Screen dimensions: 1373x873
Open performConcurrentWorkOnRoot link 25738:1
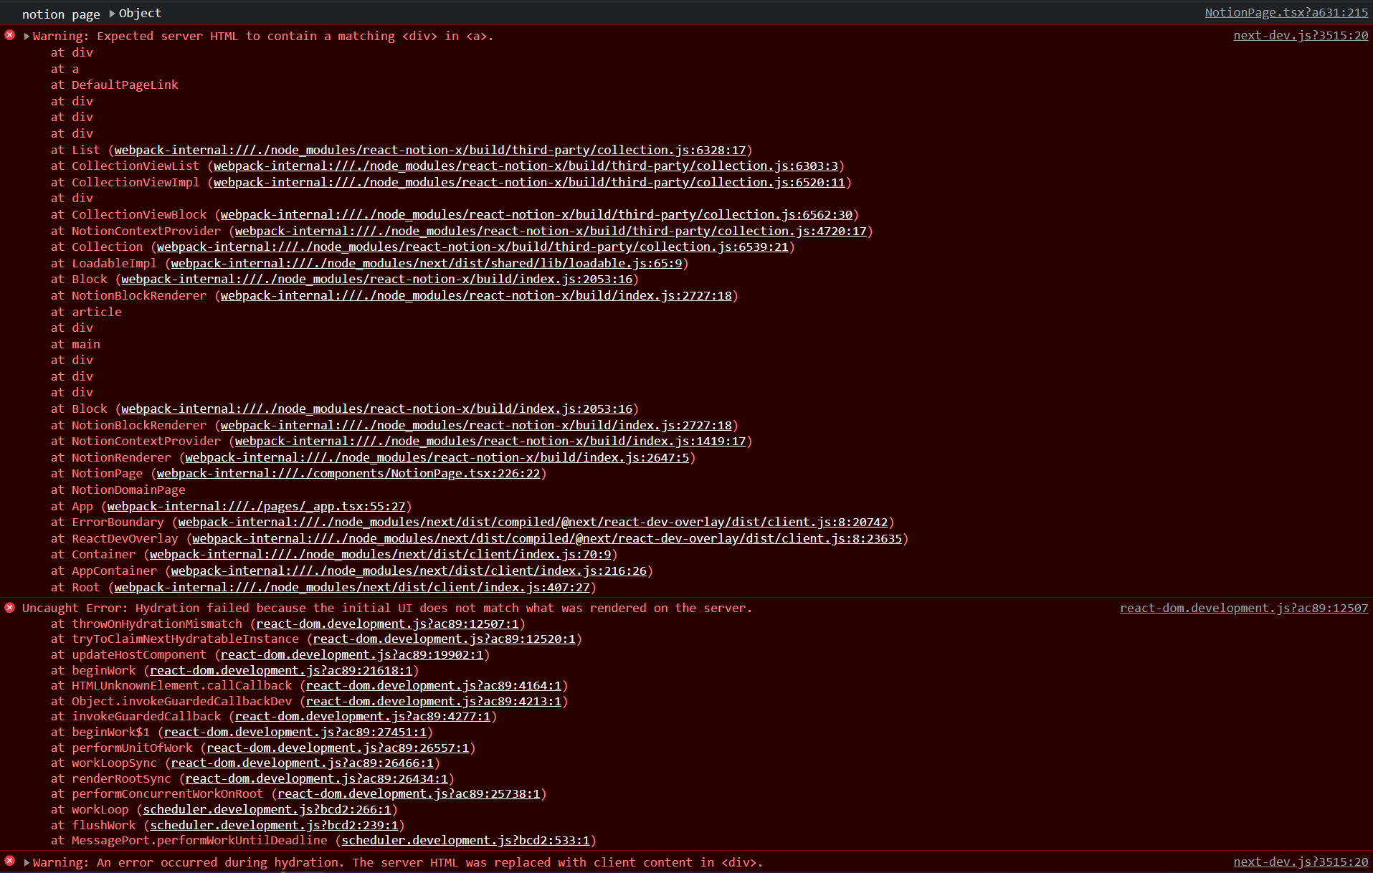(409, 793)
